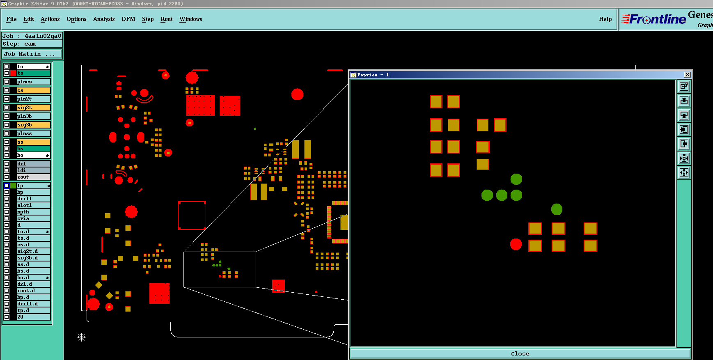Click the pencil edit icon on layer to
This screenshot has width=713, height=360.
pos(48,66)
